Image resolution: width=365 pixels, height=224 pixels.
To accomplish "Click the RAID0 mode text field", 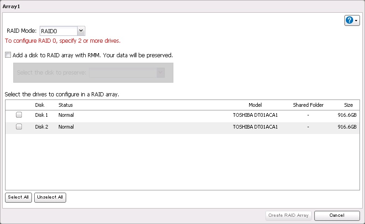I will click(x=58, y=31).
